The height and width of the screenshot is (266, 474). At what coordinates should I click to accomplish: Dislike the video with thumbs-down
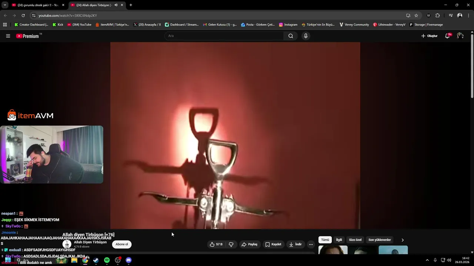[231, 244]
